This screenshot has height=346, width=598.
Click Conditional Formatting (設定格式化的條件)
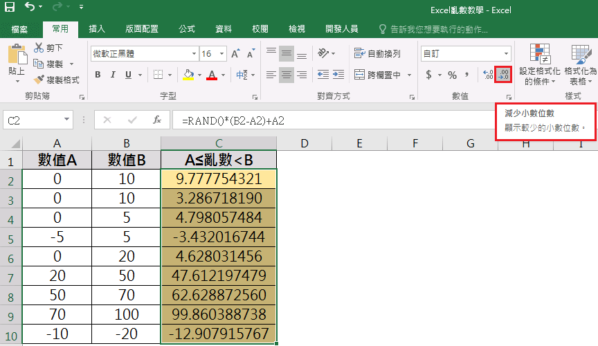coord(540,64)
